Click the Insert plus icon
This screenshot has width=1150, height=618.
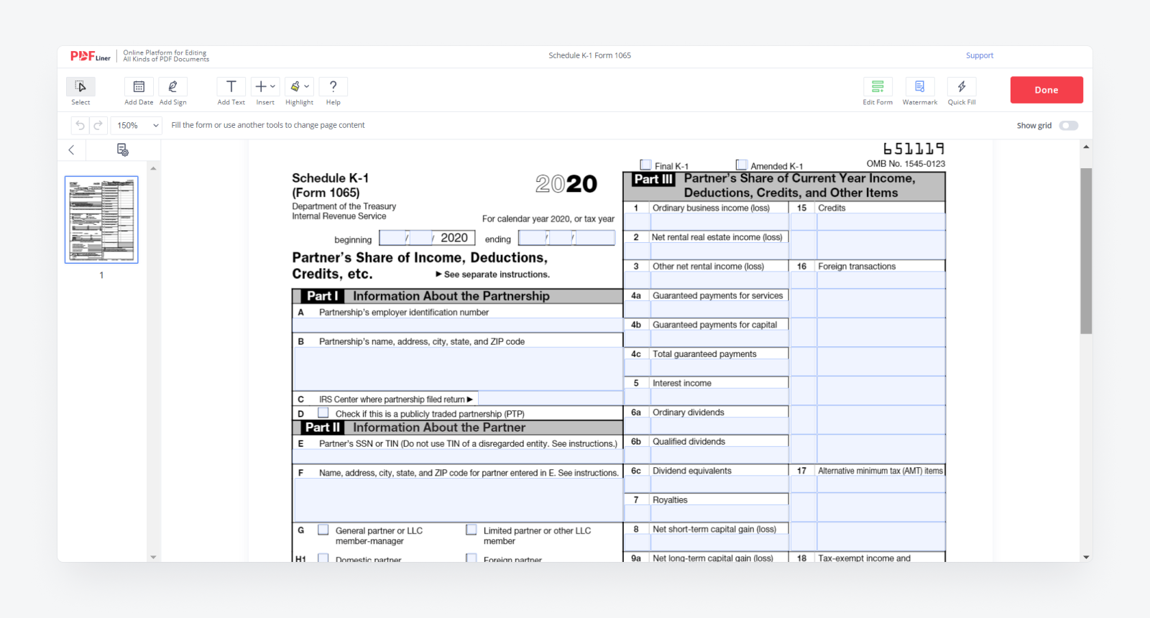(x=261, y=86)
